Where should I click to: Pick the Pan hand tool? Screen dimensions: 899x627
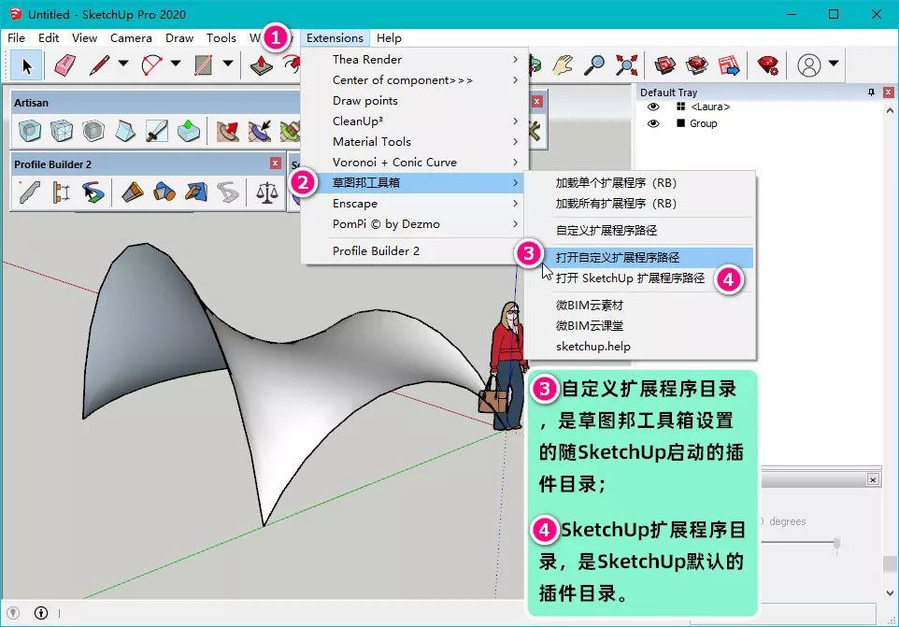coord(563,65)
